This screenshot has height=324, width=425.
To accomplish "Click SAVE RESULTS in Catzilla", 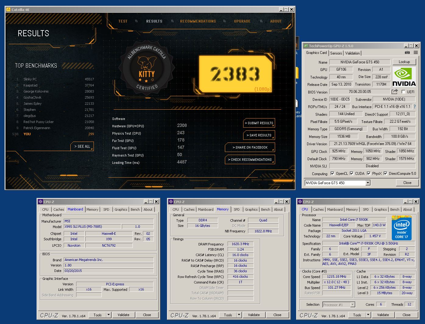I will tap(259, 135).
